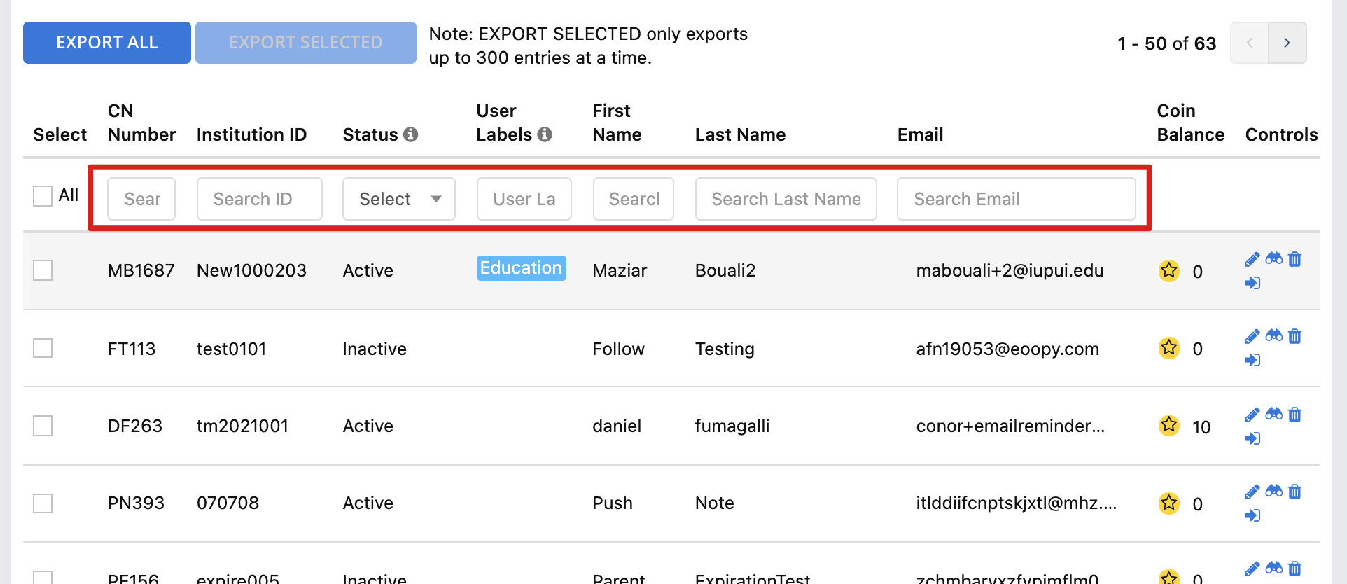
Task: Edit user FT113 with pencil icon
Action: coord(1252,336)
